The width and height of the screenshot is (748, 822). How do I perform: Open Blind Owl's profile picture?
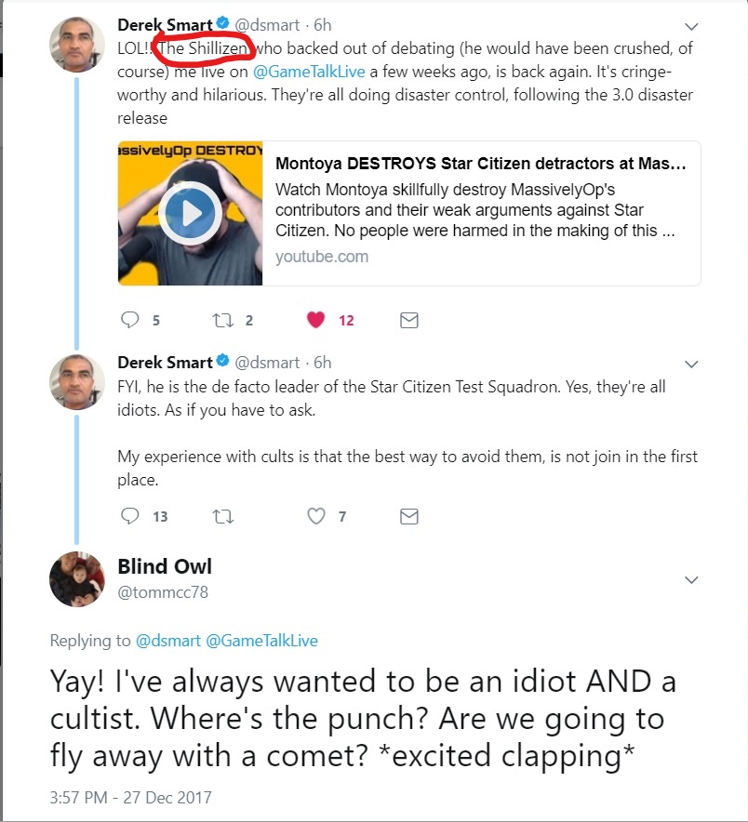click(77, 579)
